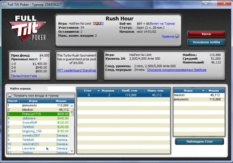Click the player list scroll down arrow
This screenshot has height=163, width=233.
[72, 151]
